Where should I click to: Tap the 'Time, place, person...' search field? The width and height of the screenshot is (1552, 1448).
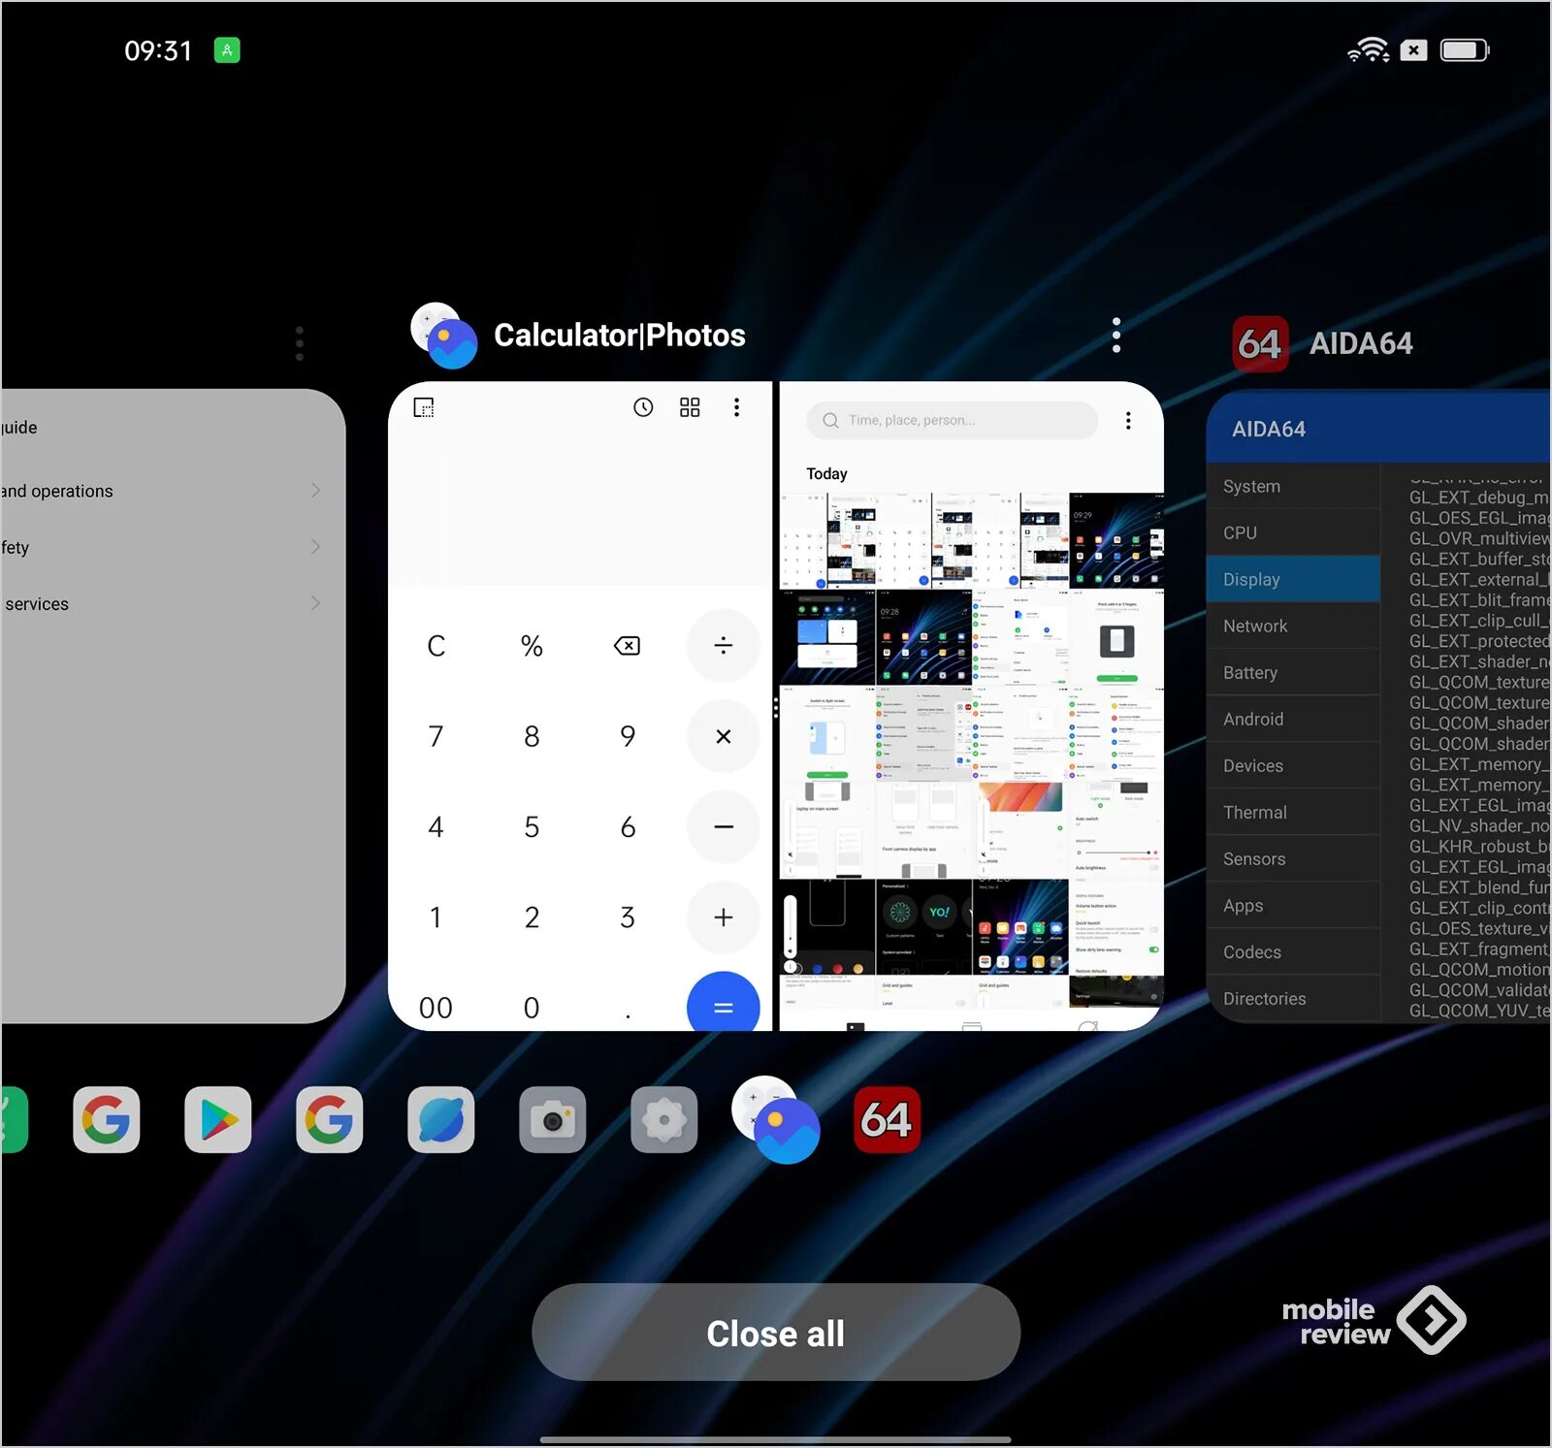coord(953,420)
